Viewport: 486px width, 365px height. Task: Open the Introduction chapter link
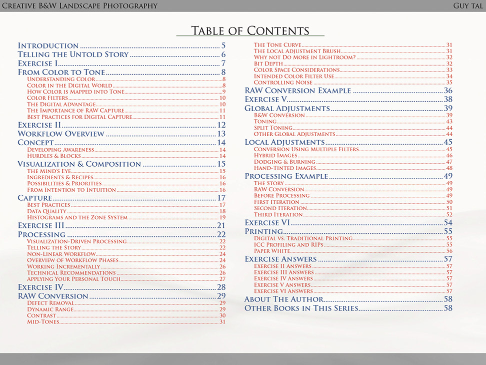121,46
